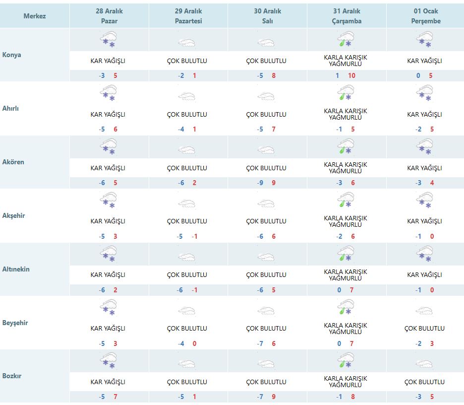Click Bozkır's sleet icon for 31 Aralık
Image resolution: width=464 pixels, height=405 pixels.
(x=346, y=361)
